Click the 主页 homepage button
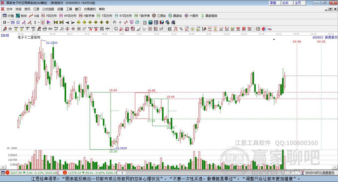Image resolution: width=338 pixels, height=182 pixels. [x=299, y=3]
